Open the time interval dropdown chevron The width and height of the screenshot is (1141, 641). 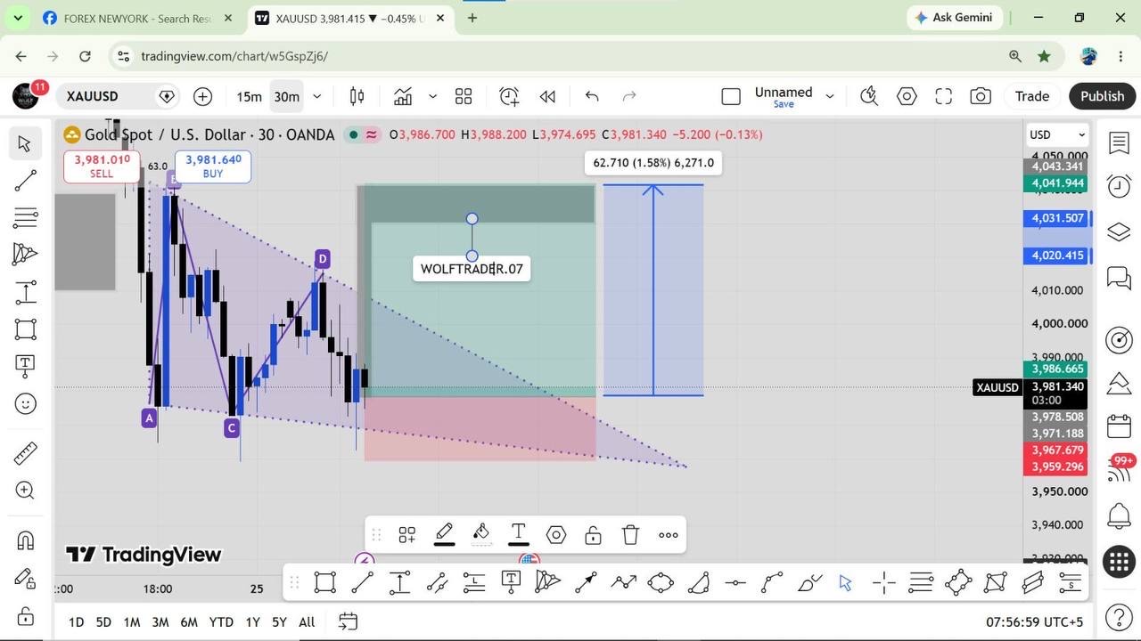pyautogui.click(x=316, y=96)
